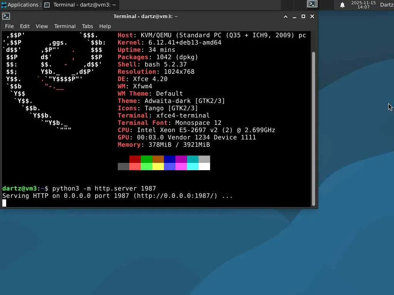The image size is (394, 295).
Task: Click the terminal vertical scrollbar
Action: (313, 129)
